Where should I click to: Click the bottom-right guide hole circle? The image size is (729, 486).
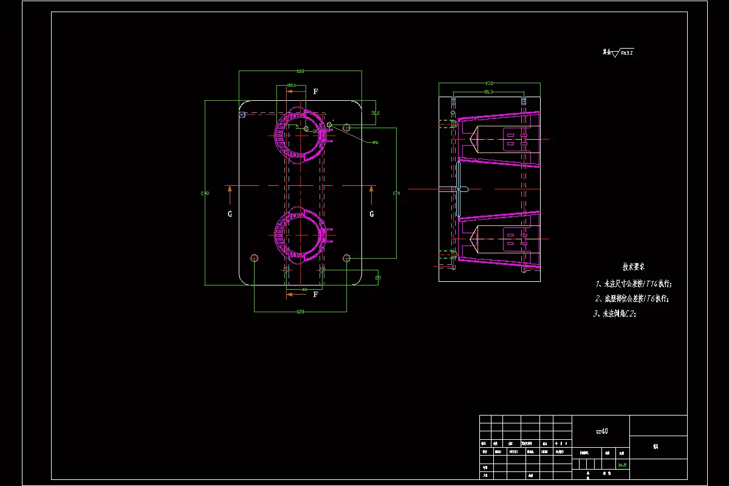pyautogui.click(x=346, y=258)
